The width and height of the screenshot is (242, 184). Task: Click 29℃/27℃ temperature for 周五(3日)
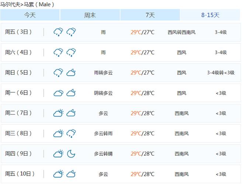(x=142, y=32)
